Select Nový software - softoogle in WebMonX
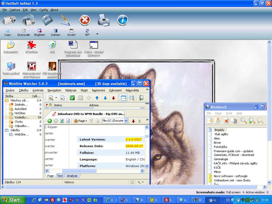Viewport: 272px width, 204px height. pyautogui.click(x=231, y=176)
